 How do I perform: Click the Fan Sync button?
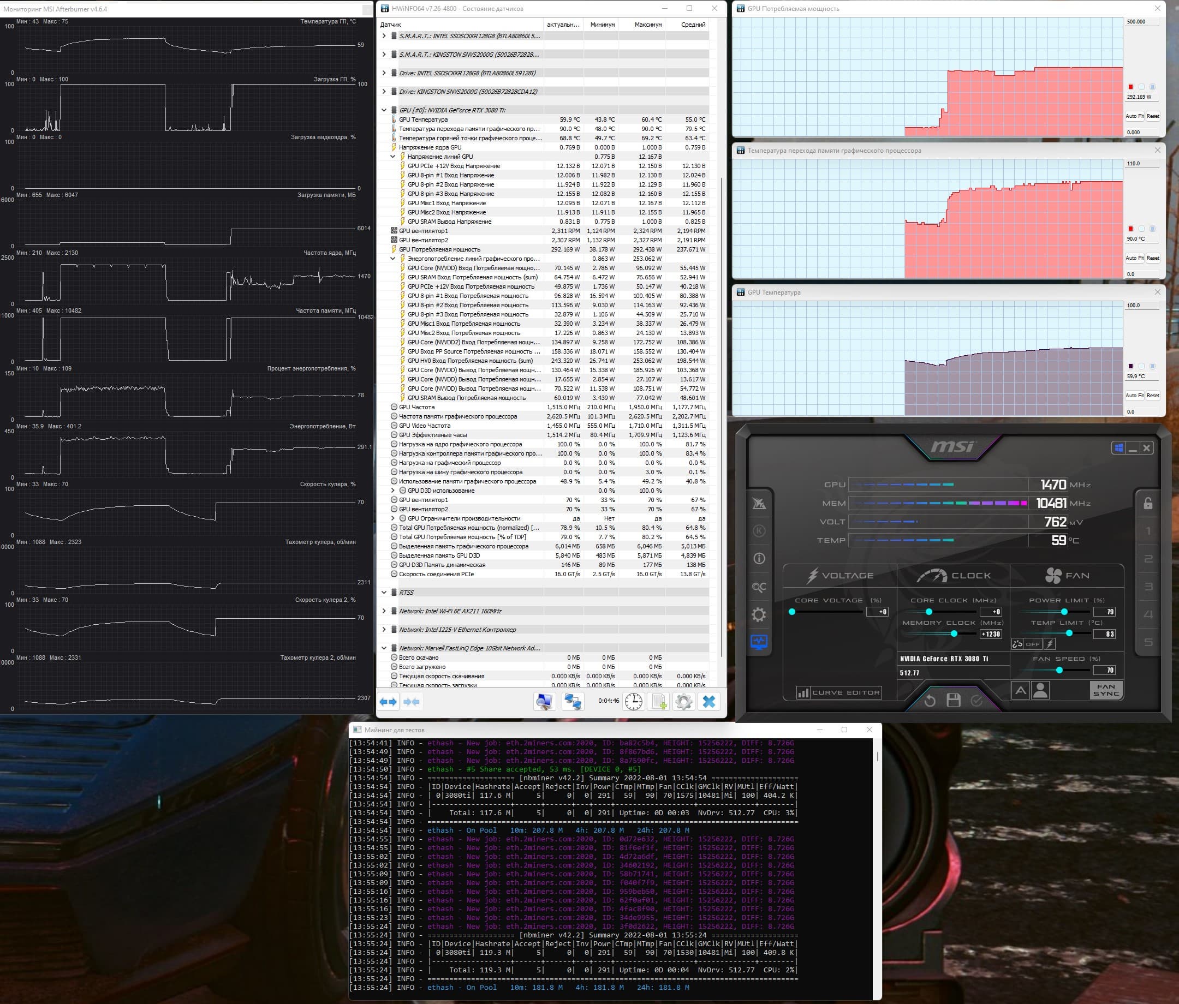1106,690
